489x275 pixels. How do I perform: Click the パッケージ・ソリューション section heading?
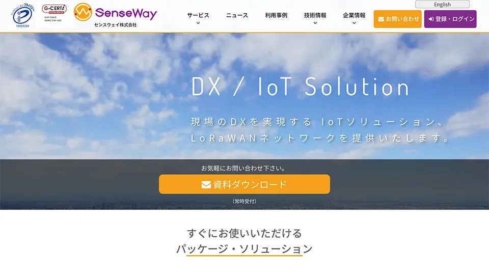(x=244, y=249)
